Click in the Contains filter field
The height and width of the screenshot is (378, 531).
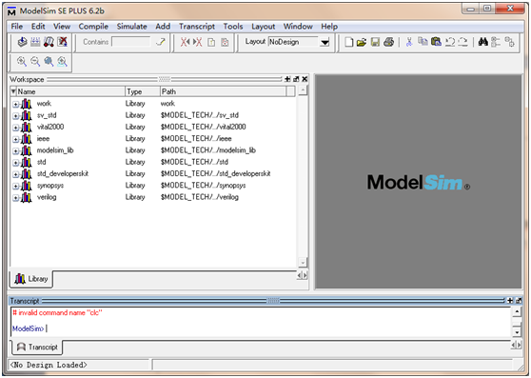(130, 42)
